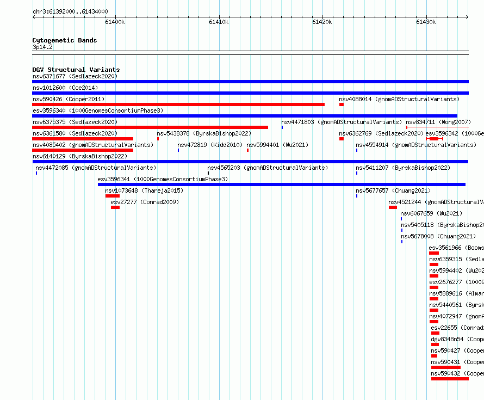484x400 pixels.
Task: Click the nsv4472085 gnomAD blue marker
Action: coord(36,173)
